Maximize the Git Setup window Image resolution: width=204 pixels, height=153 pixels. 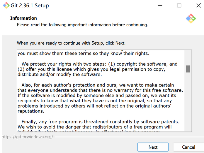coord(179,6)
